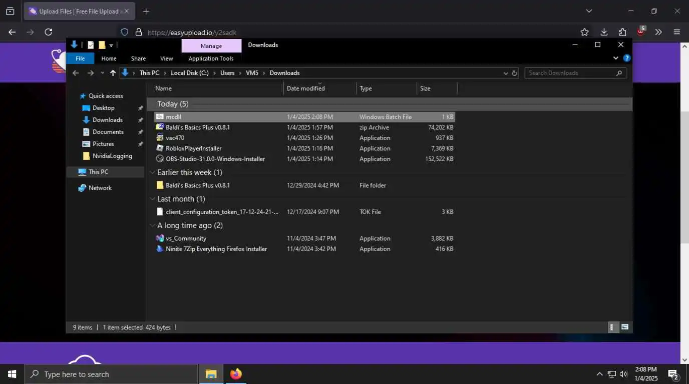This screenshot has width=689, height=384.
Task: Select the client_configuration_token file
Action: pos(304,212)
